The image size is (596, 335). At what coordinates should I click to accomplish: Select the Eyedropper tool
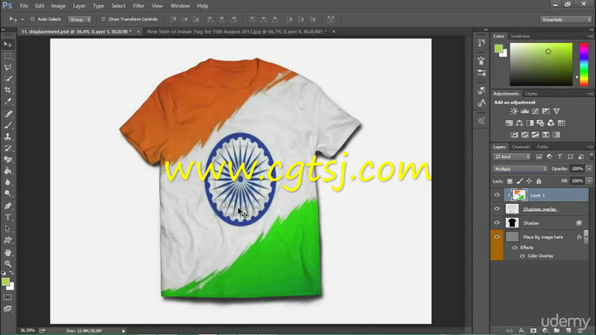tap(7, 101)
